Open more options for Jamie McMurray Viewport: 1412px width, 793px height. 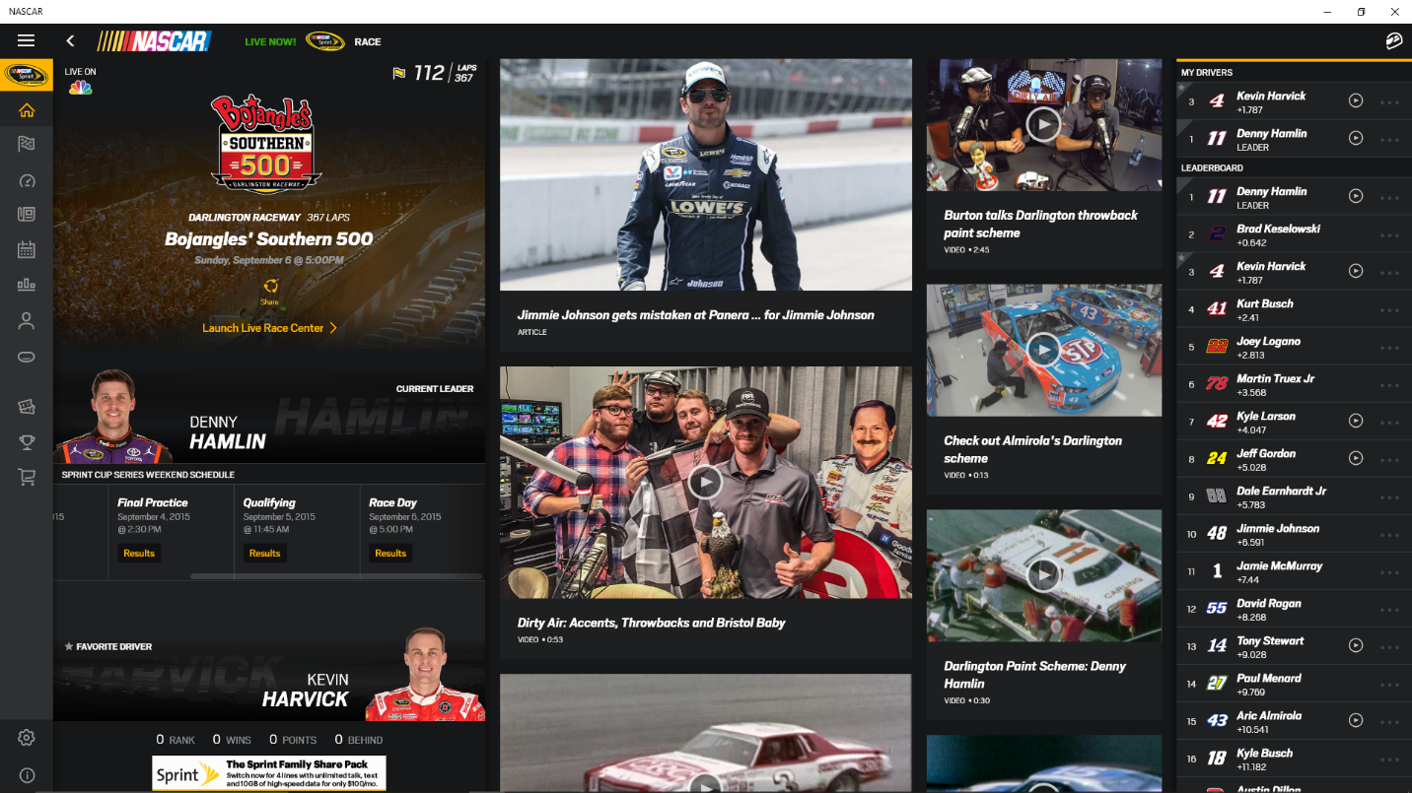(1390, 572)
